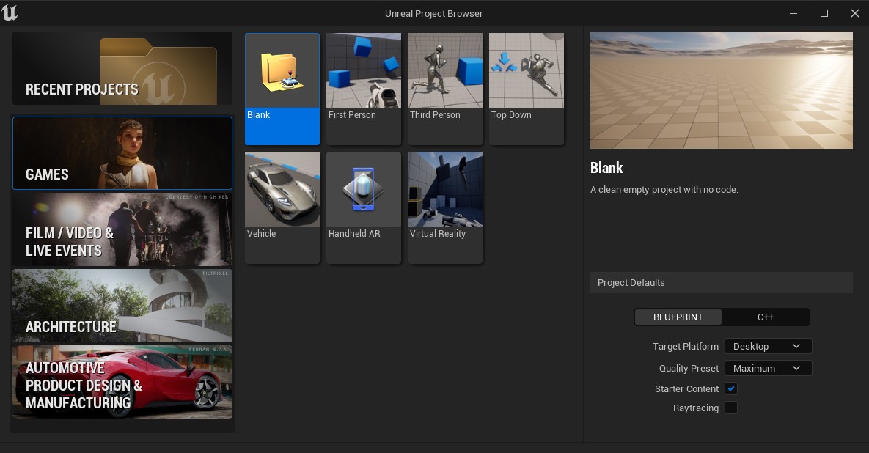Image resolution: width=869 pixels, height=453 pixels.
Task: Enable the Raytracing checkbox
Action: pyautogui.click(x=731, y=408)
